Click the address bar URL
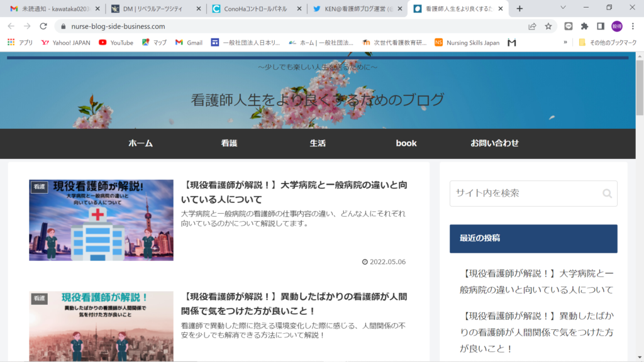This screenshot has width=644, height=362. pyautogui.click(x=118, y=26)
